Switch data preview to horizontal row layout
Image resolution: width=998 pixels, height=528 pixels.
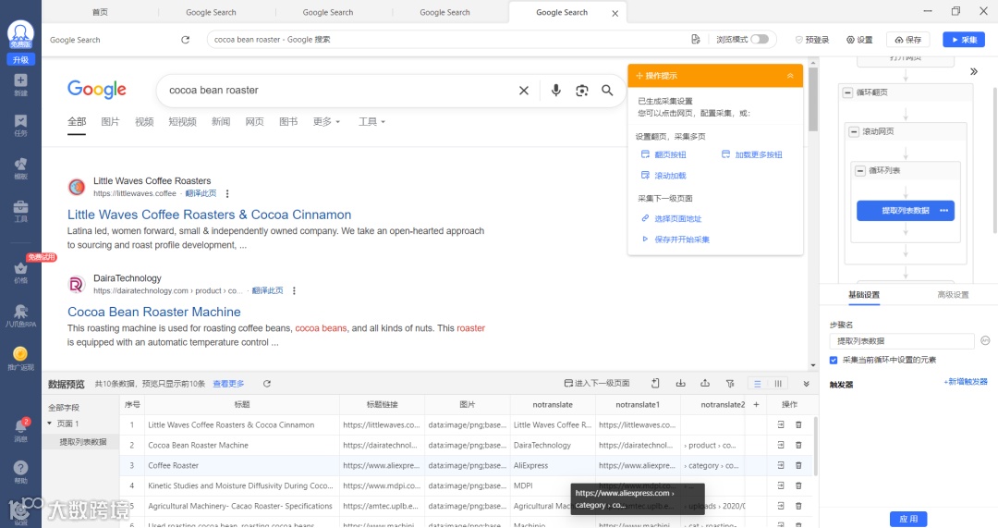[758, 384]
